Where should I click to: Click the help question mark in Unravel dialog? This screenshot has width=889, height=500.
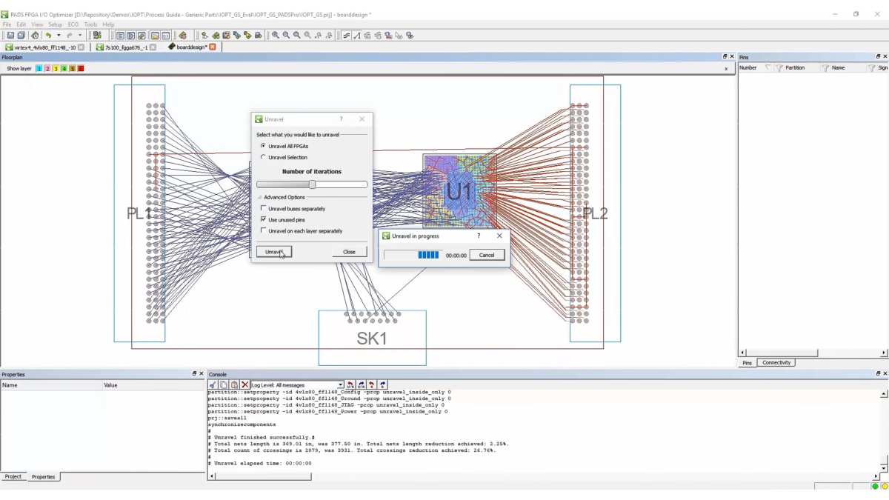341,119
